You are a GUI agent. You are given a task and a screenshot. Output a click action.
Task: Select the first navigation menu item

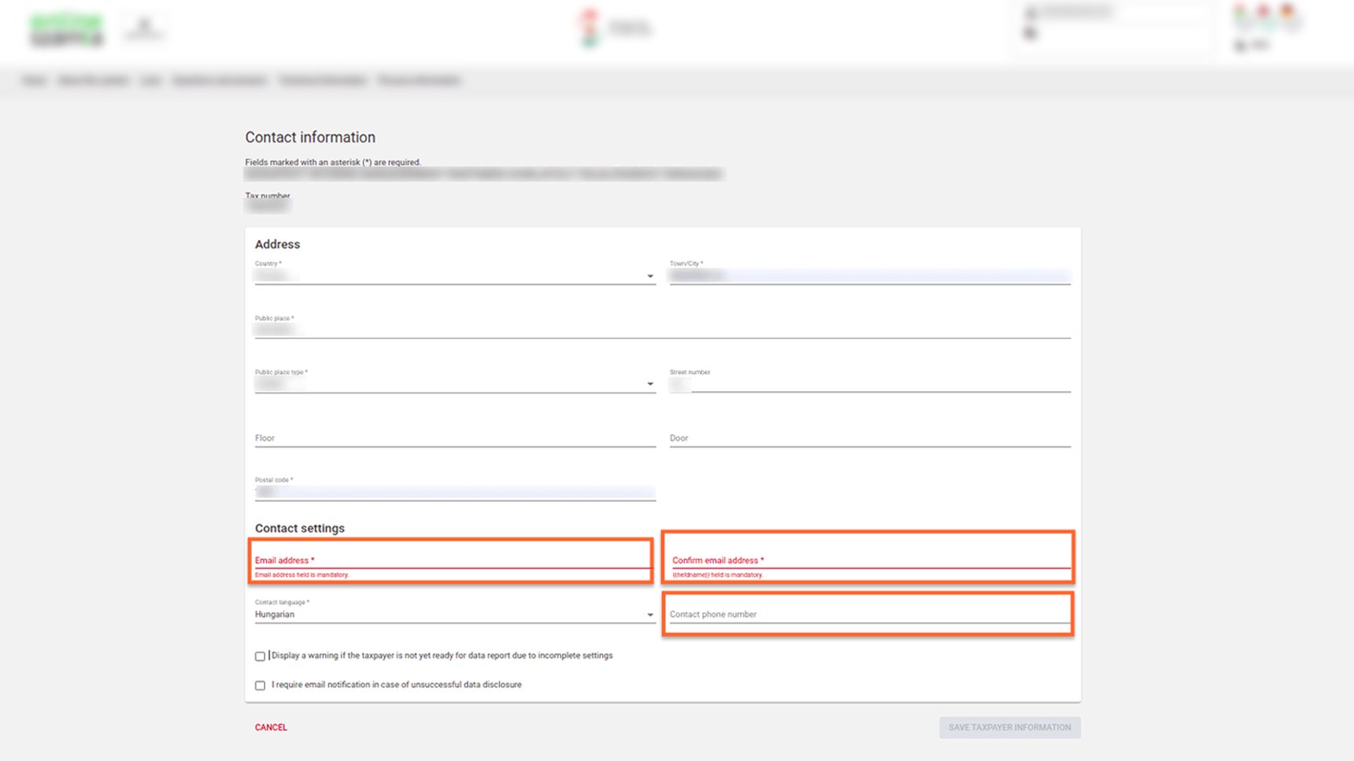(x=35, y=79)
